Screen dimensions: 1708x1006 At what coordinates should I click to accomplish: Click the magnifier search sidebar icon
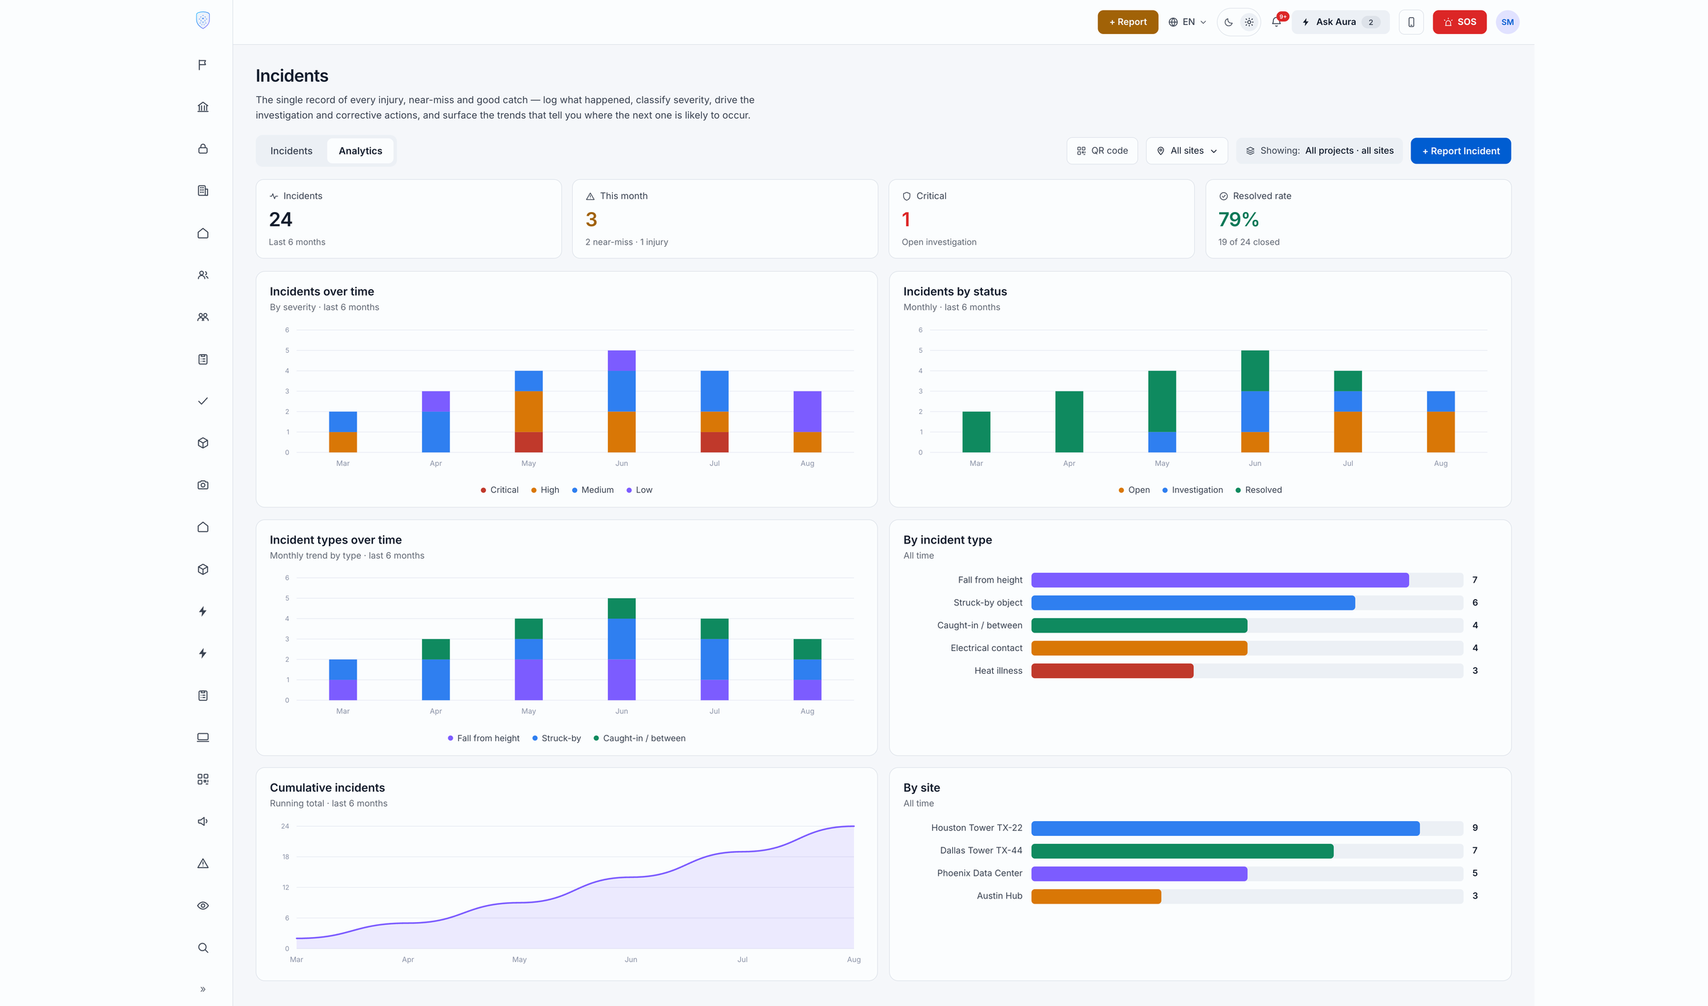coord(203,948)
